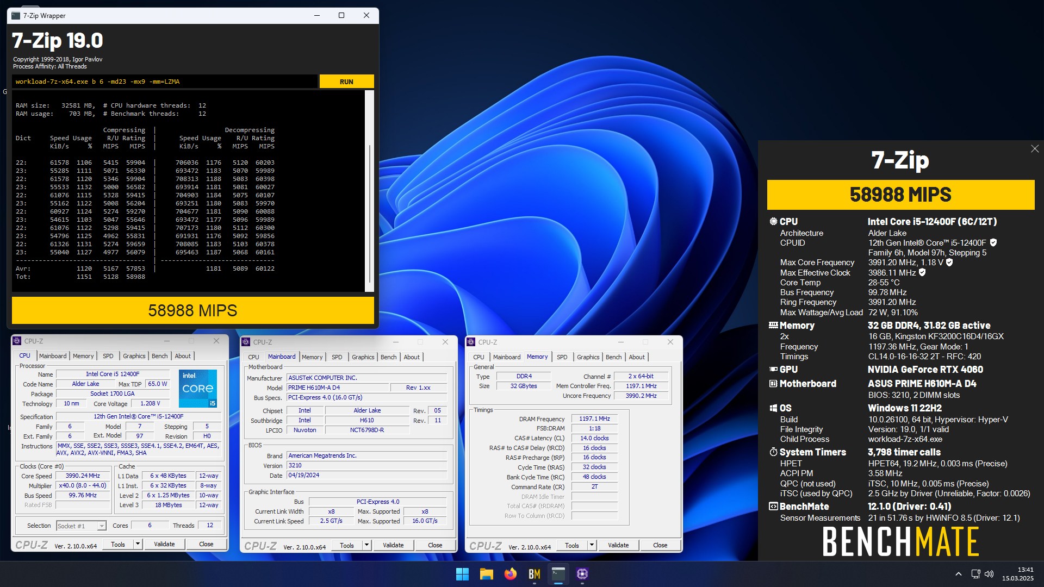The image size is (1044, 587).
Task: Click the 7-Zip Wrapper title bar icon
Action: pos(16,15)
